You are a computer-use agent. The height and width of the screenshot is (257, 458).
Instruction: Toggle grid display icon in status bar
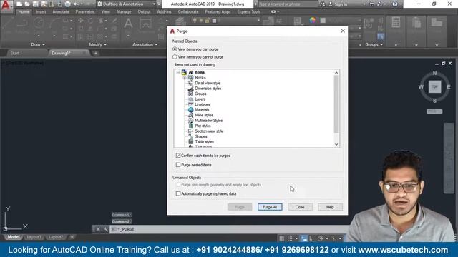point(281,238)
